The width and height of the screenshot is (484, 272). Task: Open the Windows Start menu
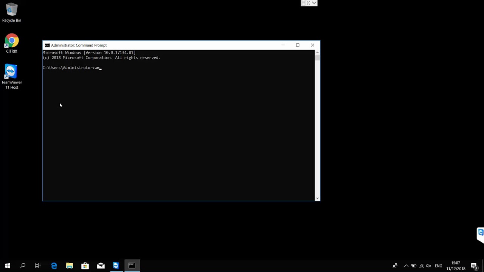[8, 266]
